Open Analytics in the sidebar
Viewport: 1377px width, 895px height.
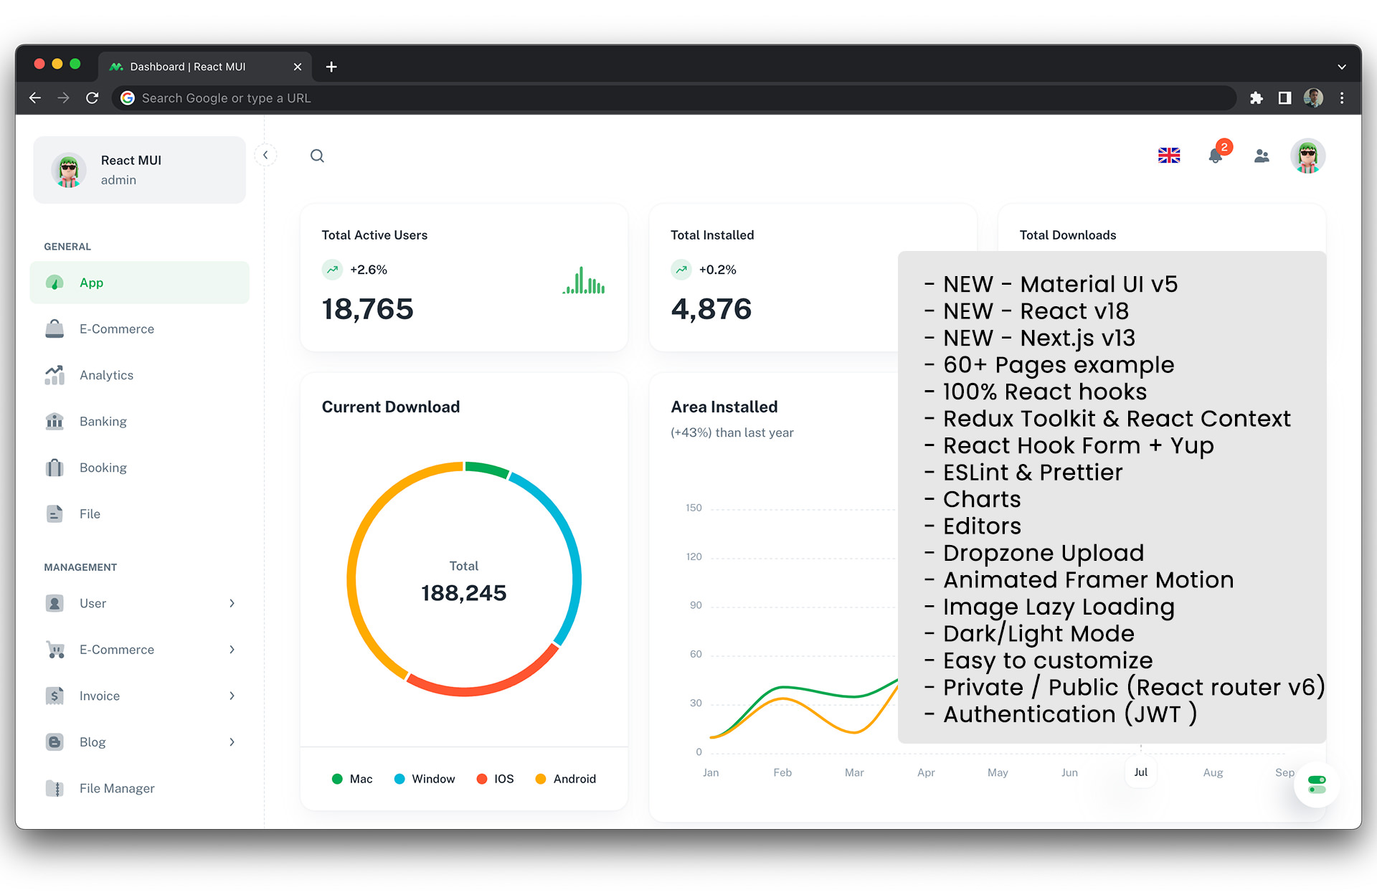(x=140, y=375)
